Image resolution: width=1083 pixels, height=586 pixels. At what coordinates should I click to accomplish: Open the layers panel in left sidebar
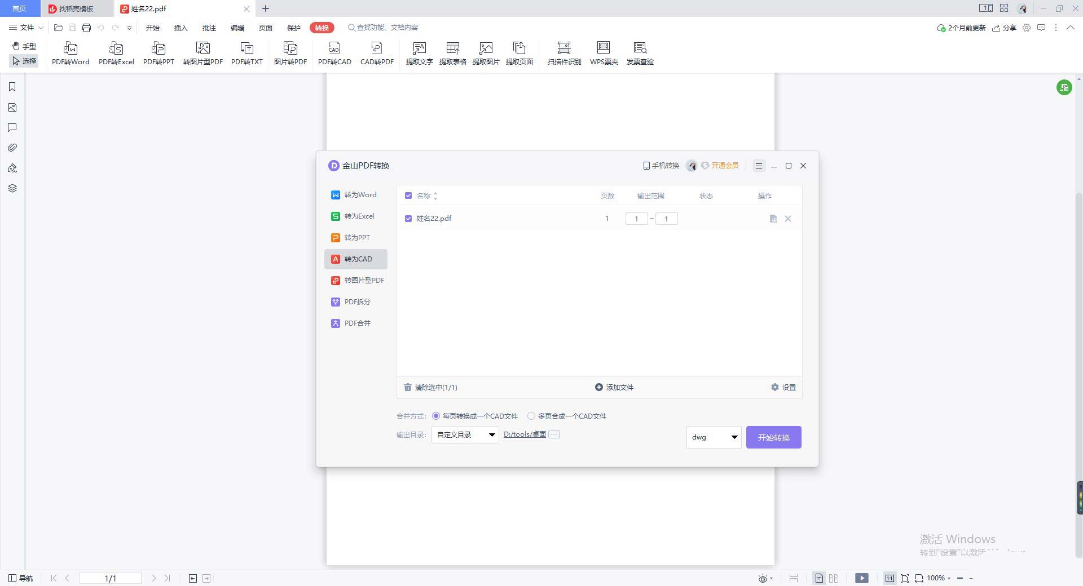coord(12,188)
